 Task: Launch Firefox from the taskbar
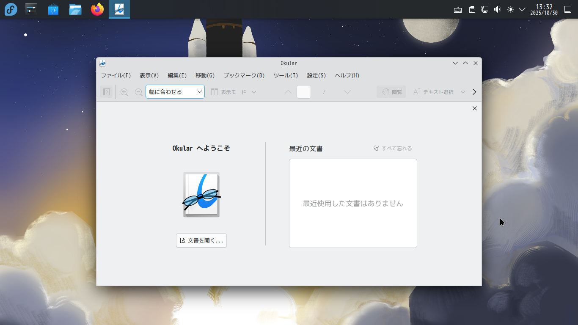coord(97,9)
